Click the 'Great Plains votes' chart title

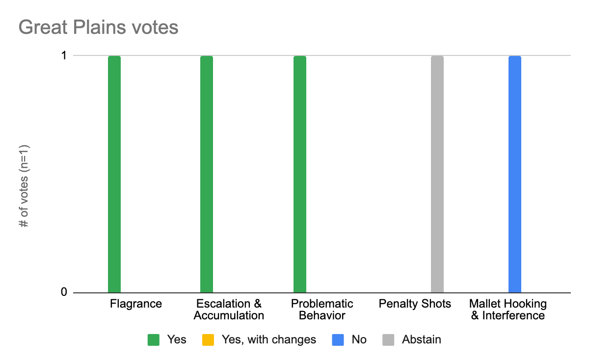coord(98,27)
